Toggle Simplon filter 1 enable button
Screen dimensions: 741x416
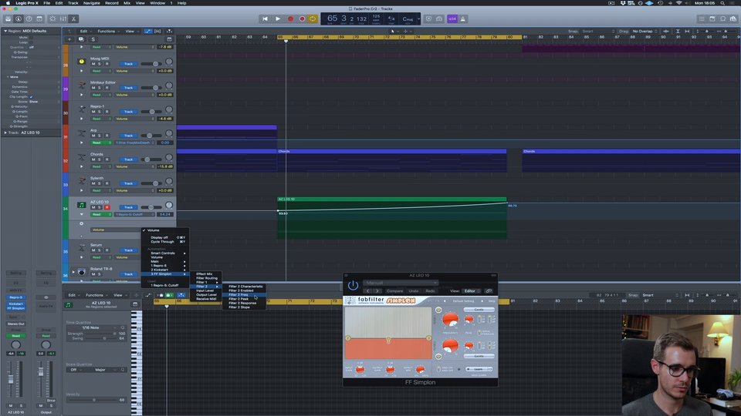pyautogui.click(x=438, y=310)
